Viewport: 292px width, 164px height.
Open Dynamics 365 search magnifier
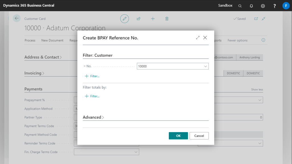click(240, 6)
